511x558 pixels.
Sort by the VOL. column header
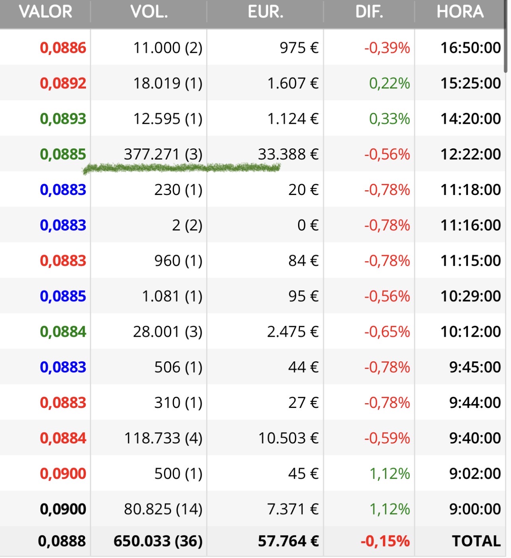[149, 12]
